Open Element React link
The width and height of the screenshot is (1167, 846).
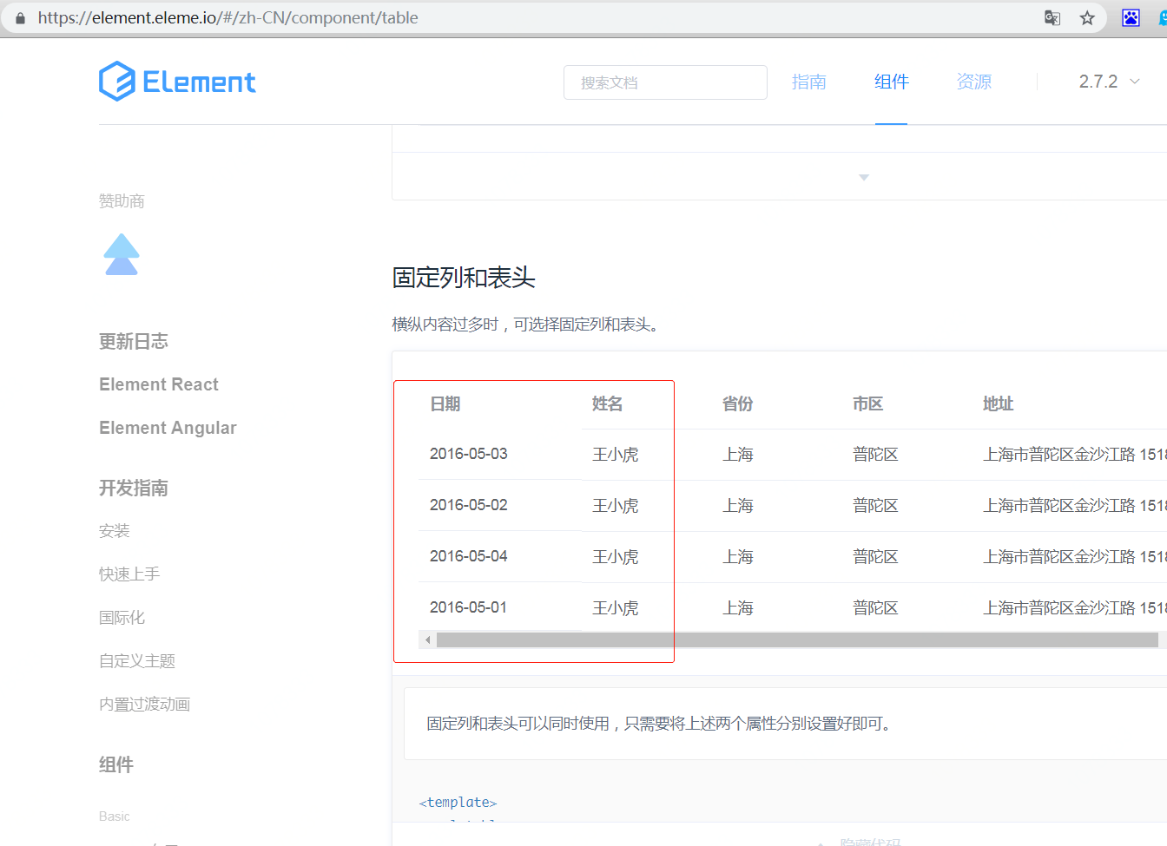pos(159,384)
